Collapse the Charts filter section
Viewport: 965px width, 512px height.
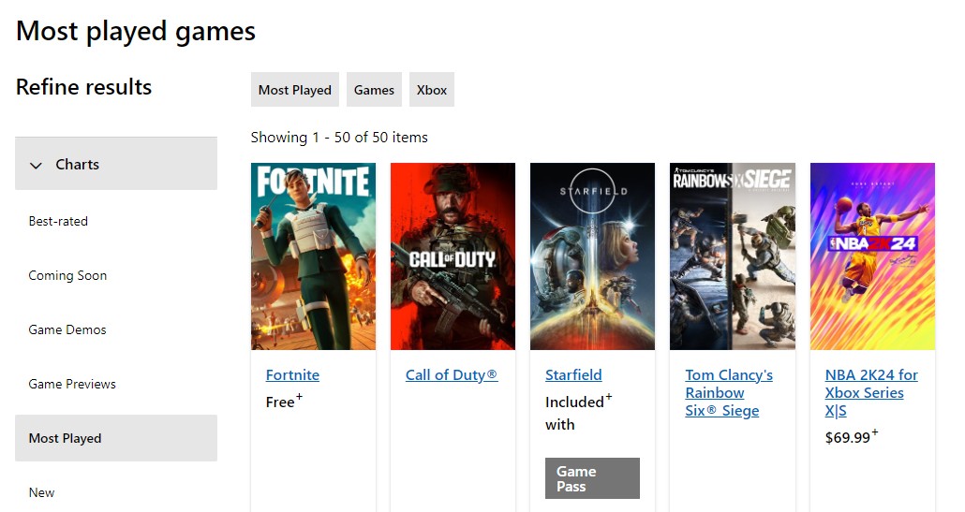click(x=115, y=164)
